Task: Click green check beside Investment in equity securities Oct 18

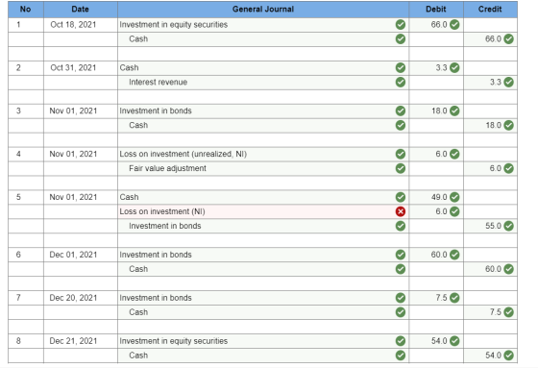Action: click(x=400, y=25)
